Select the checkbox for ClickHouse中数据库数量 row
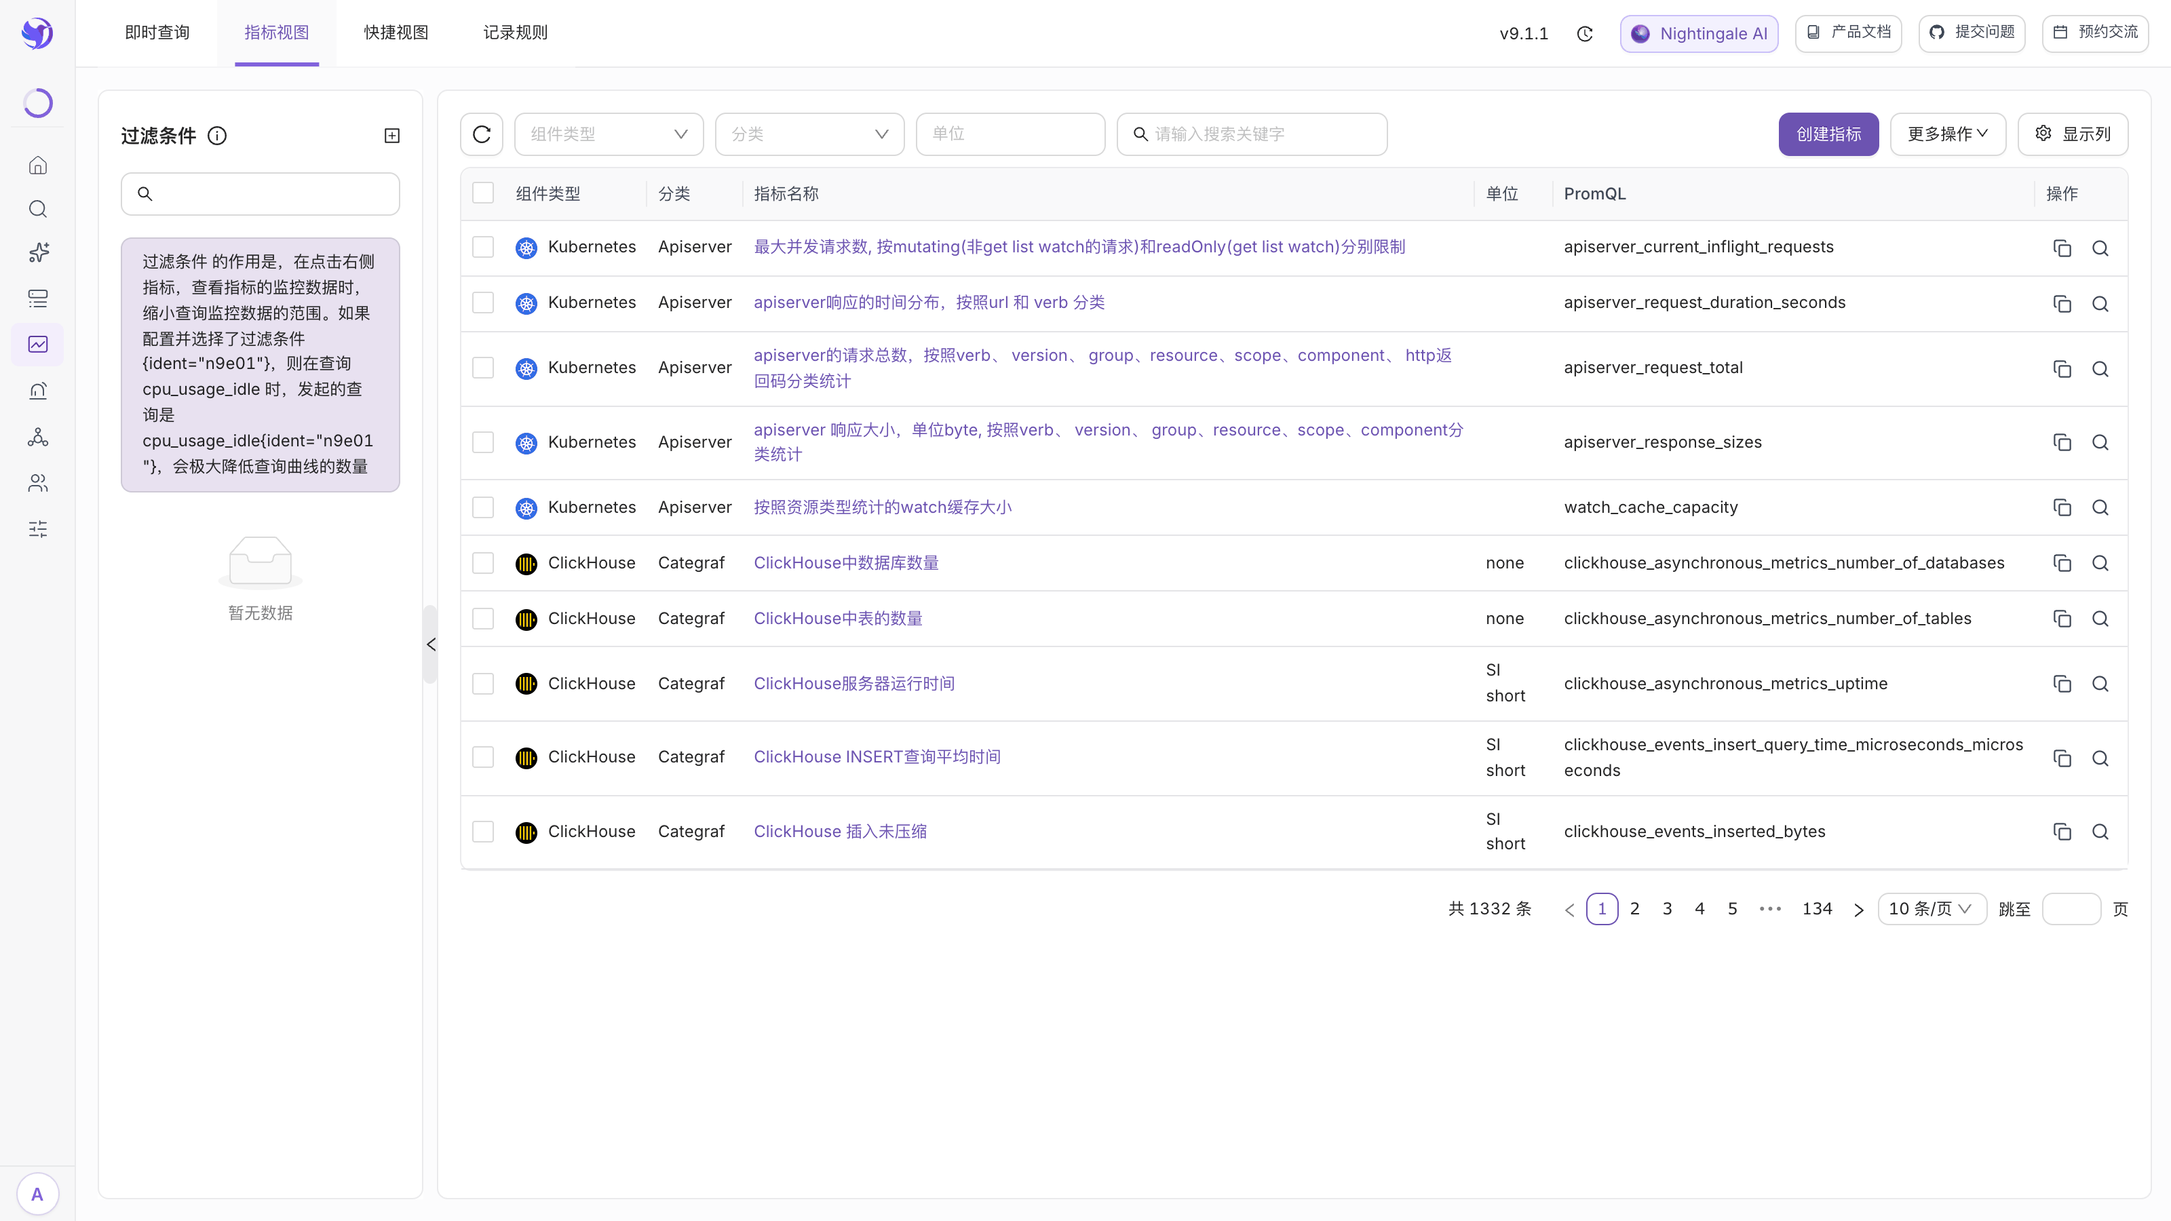Screen dimensions: 2171x1221 click(483, 563)
